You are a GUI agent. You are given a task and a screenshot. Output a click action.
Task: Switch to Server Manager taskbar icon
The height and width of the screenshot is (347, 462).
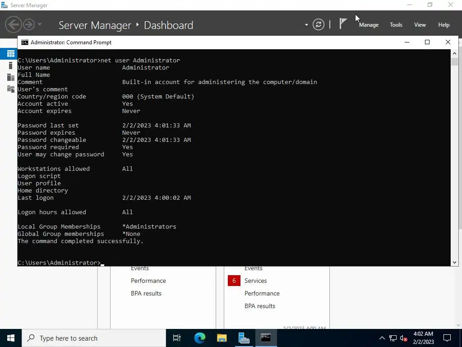point(244,338)
